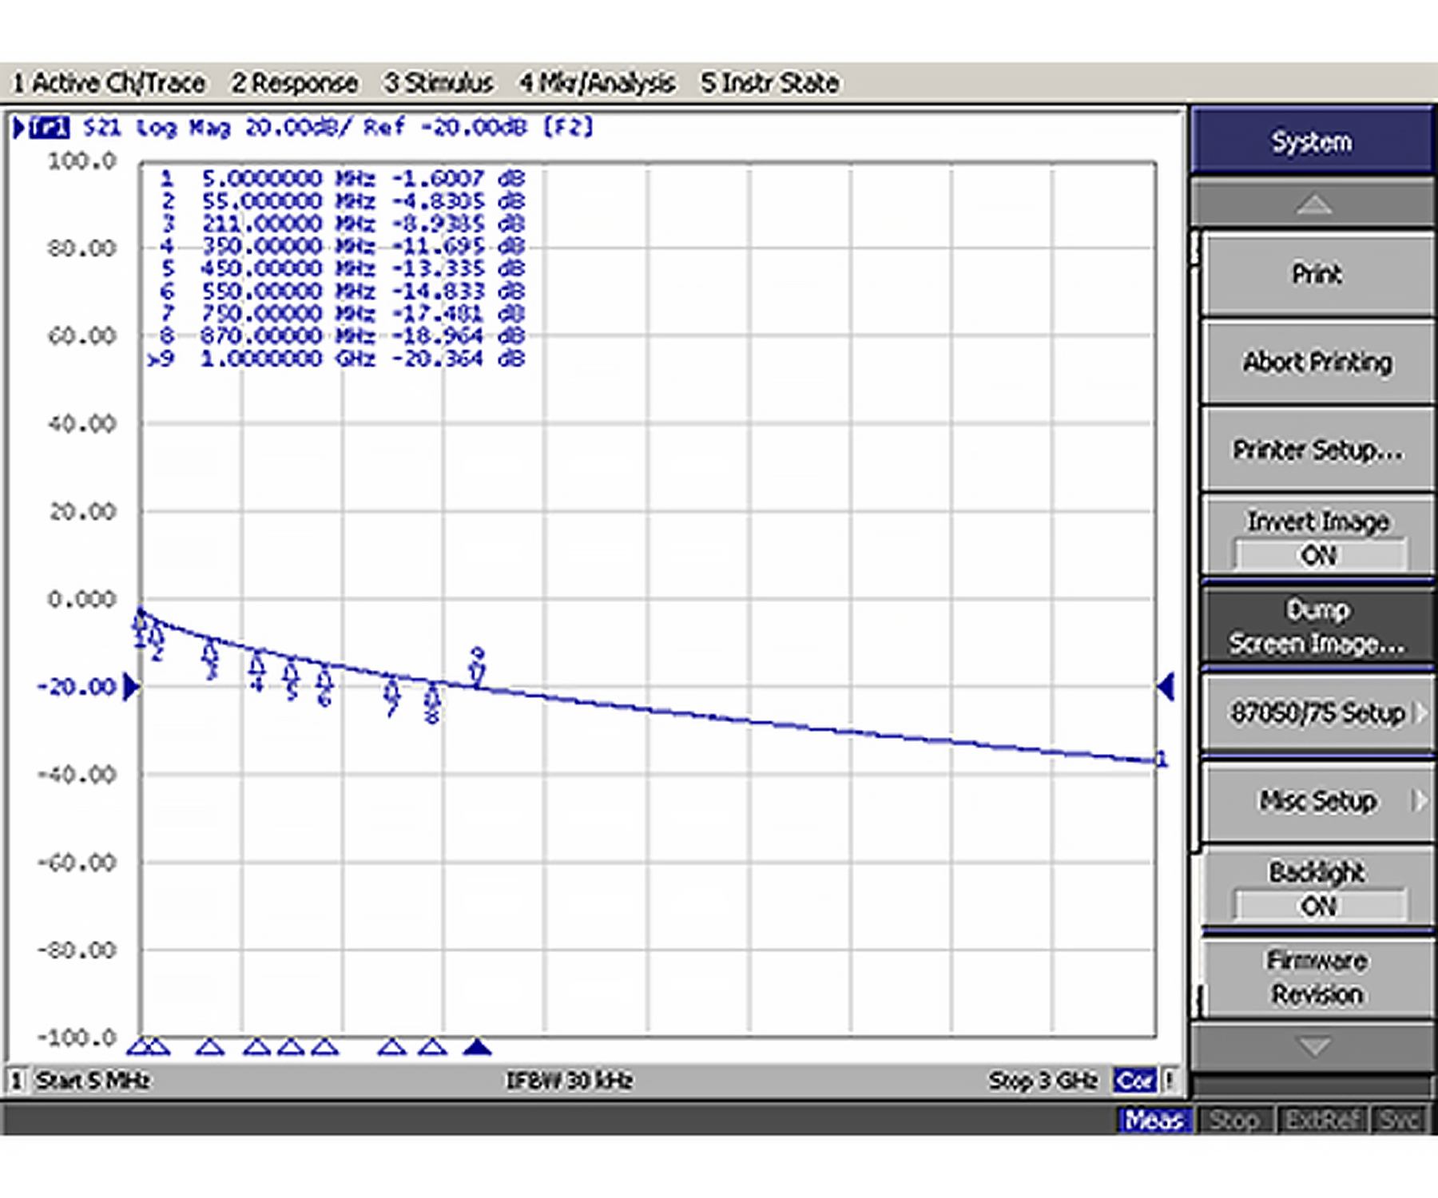Click the softkey menu scroll-up arrow

click(1313, 205)
